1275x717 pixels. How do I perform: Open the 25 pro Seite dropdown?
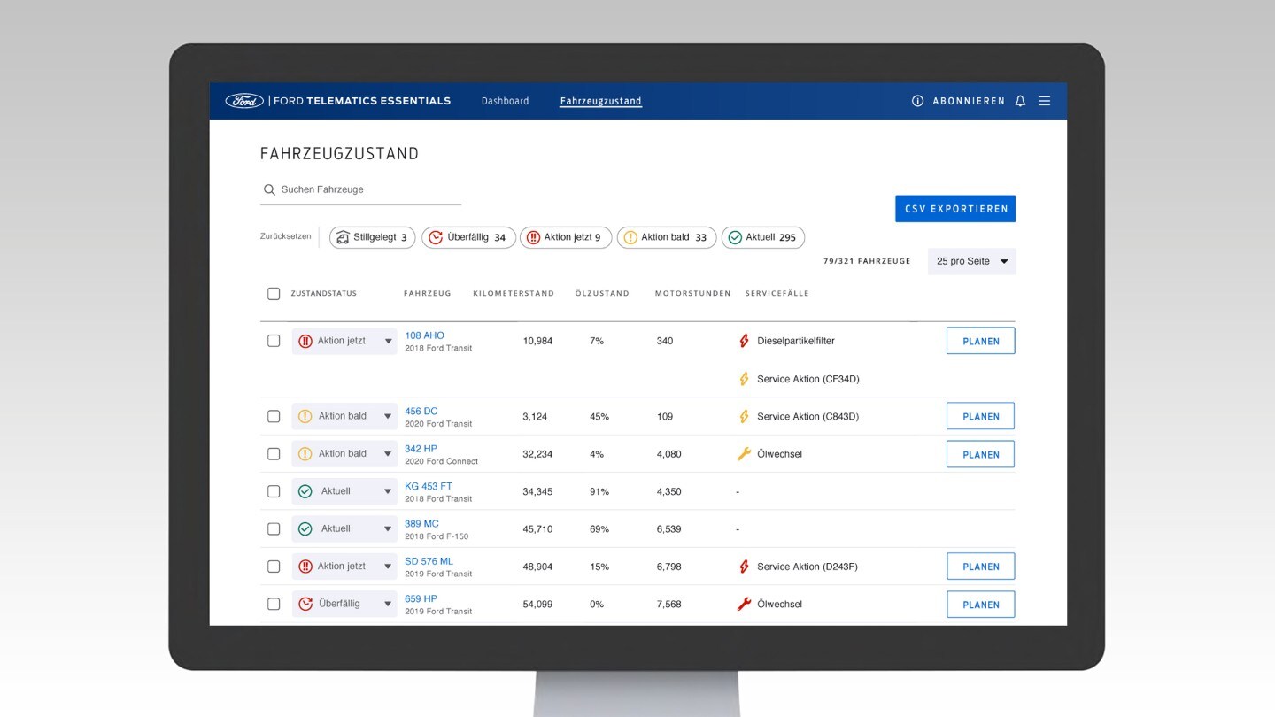point(972,261)
